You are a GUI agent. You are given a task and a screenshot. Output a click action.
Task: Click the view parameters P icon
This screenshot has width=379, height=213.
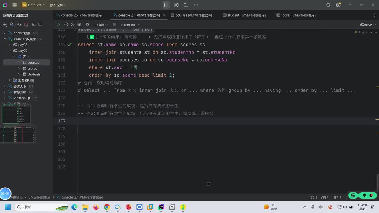(73, 25)
